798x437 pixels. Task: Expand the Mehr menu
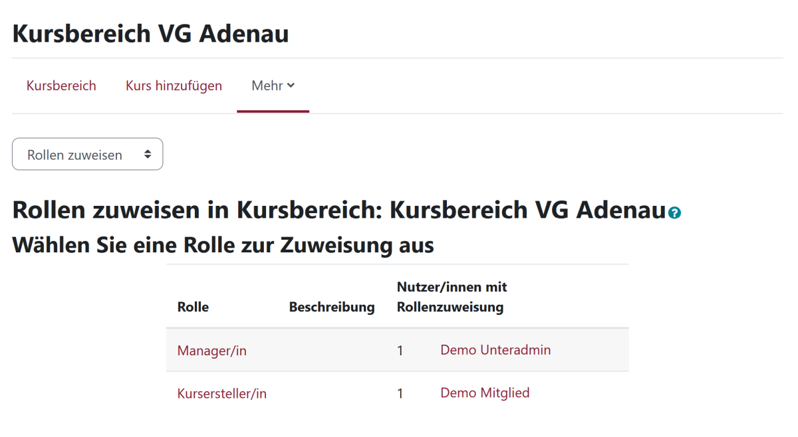coord(273,86)
